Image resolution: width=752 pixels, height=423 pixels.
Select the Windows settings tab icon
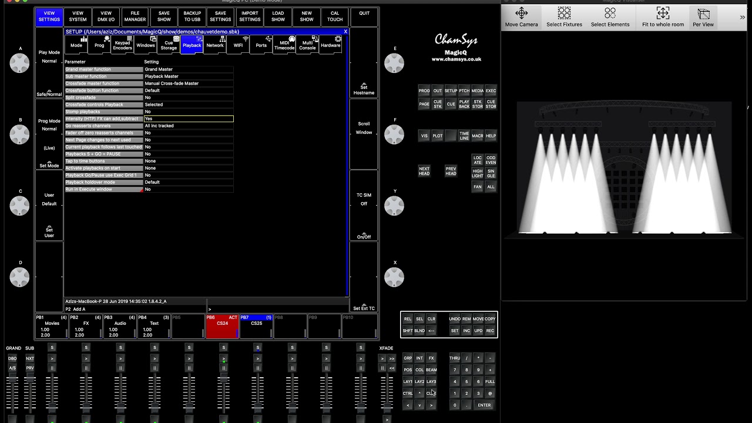pyautogui.click(x=146, y=45)
